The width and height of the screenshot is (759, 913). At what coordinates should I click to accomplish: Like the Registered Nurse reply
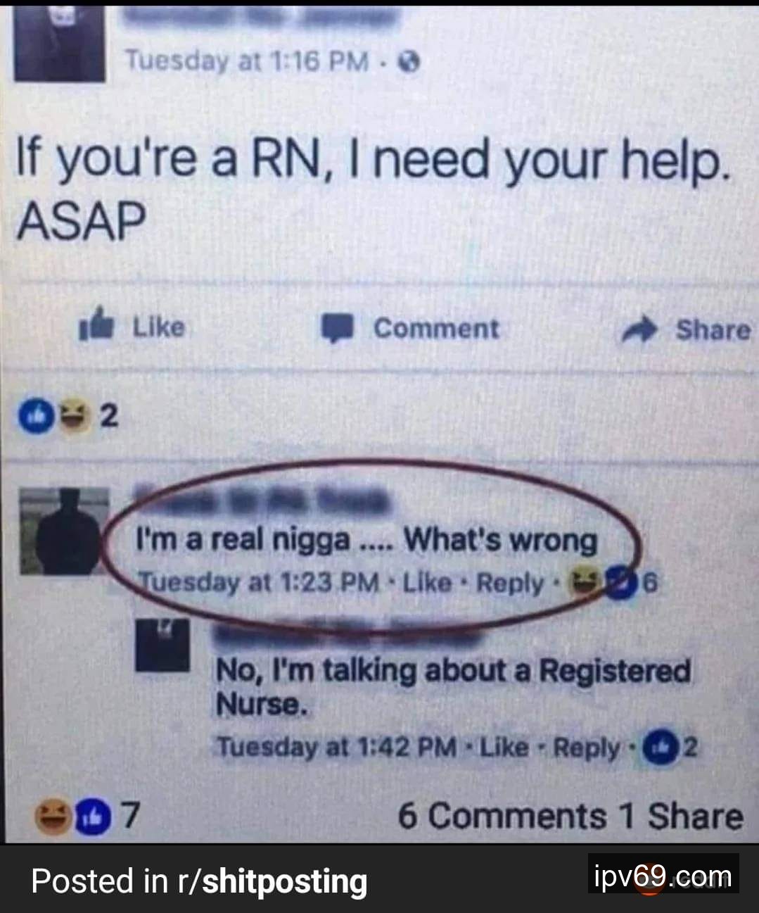coord(504,746)
